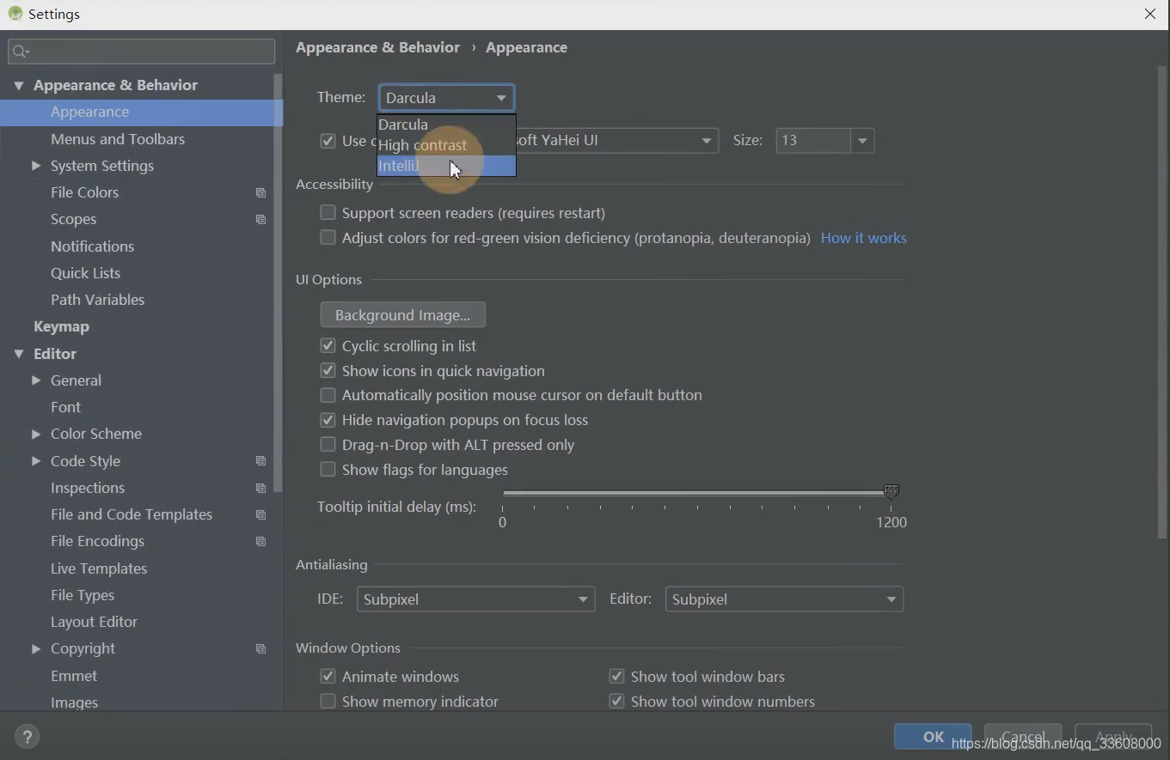Toggle the Use custom font checkbox
Screen dimensions: 1170x760
point(328,141)
